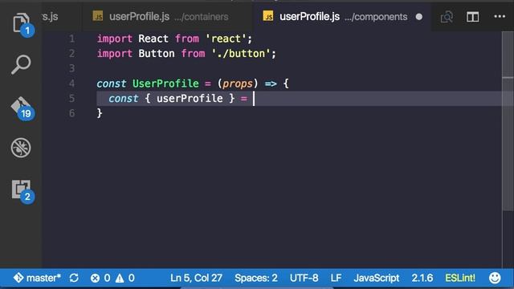This screenshot has height=289, width=514.
Task: Click the master* git branch indicator
Action: pyautogui.click(x=37, y=278)
